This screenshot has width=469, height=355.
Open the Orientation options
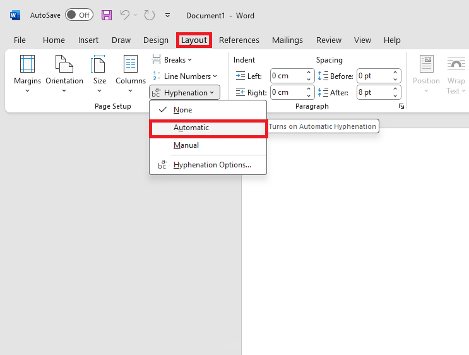click(64, 73)
